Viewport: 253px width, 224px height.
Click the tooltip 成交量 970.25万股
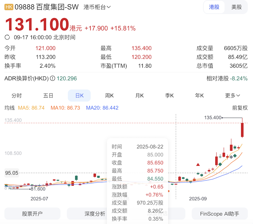click(x=150, y=203)
